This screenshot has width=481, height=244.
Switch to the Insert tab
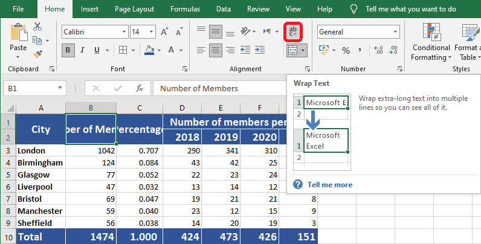coord(89,9)
